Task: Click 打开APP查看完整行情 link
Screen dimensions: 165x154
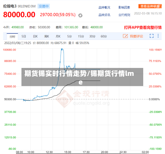Action: (x=143, y=27)
